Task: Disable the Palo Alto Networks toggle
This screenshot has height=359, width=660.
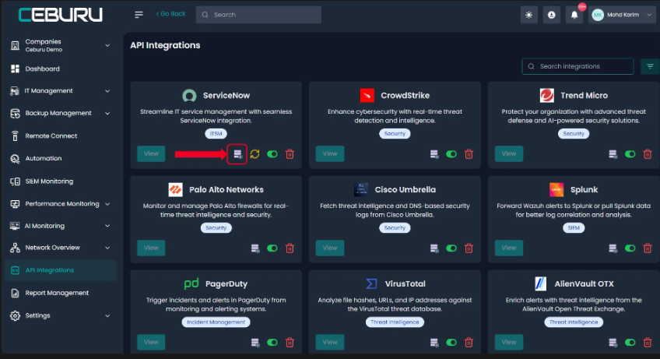Action: 272,248
